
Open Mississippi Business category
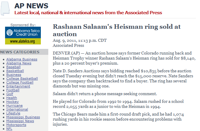23,117
